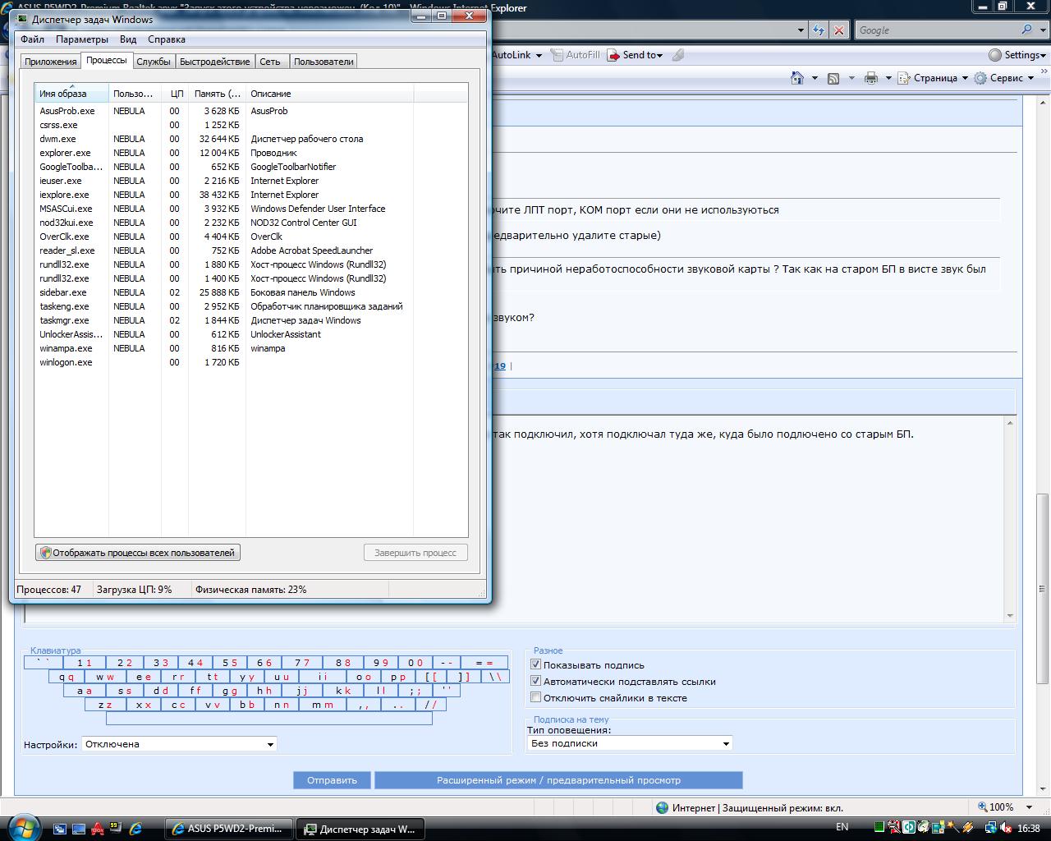Open the Файл menu in Task Manager

[x=33, y=39]
